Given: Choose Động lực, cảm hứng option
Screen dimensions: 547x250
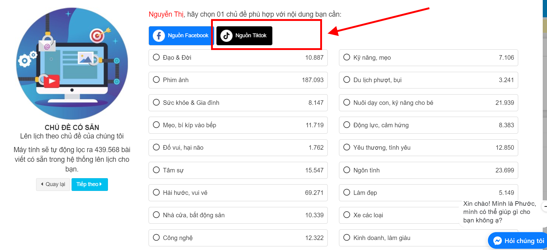Looking at the screenshot, I should [x=347, y=125].
